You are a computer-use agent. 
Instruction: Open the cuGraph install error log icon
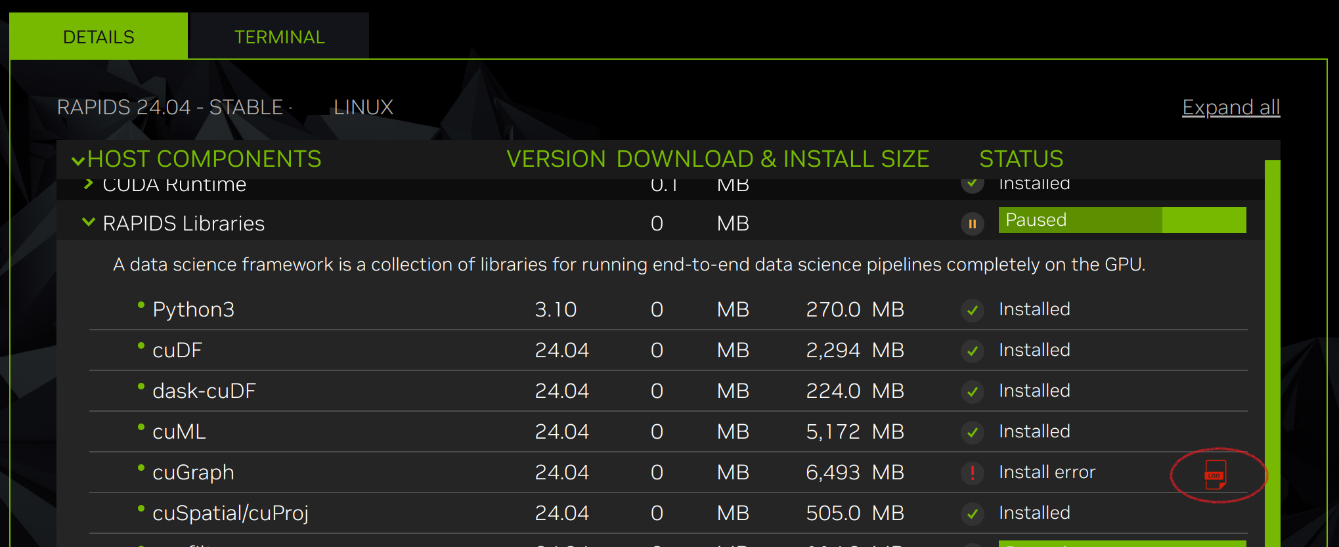(x=1215, y=474)
